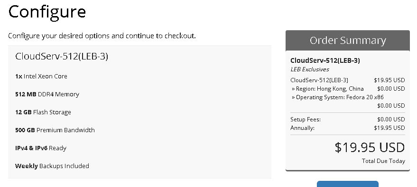Click the Total Due Today caption

[x=383, y=161]
